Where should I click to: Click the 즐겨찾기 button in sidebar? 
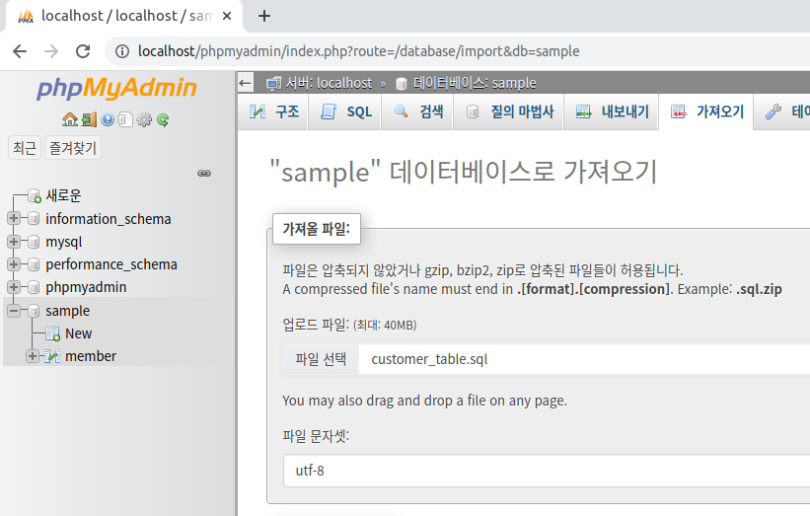click(x=72, y=148)
